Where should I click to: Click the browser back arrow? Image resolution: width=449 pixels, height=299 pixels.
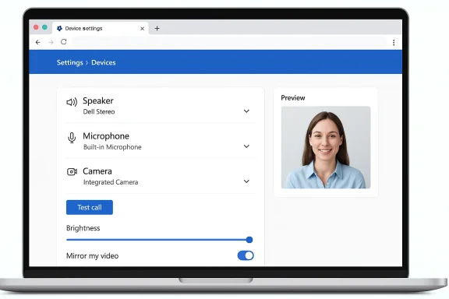click(37, 42)
